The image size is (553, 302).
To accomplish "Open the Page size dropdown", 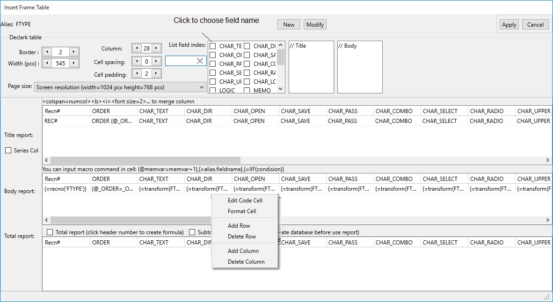I will pos(201,86).
